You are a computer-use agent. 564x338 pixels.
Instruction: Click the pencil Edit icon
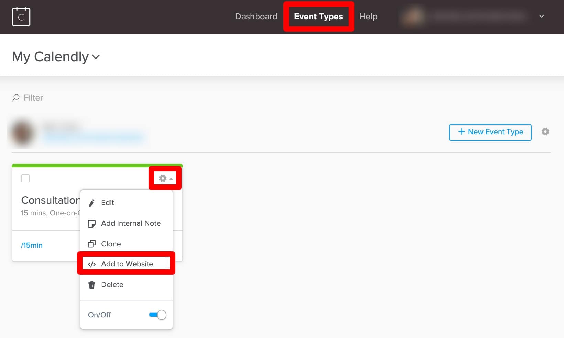pyautogui.click(x=92, y=203)
